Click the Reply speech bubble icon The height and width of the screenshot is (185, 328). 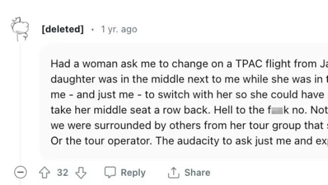(110, 172)
